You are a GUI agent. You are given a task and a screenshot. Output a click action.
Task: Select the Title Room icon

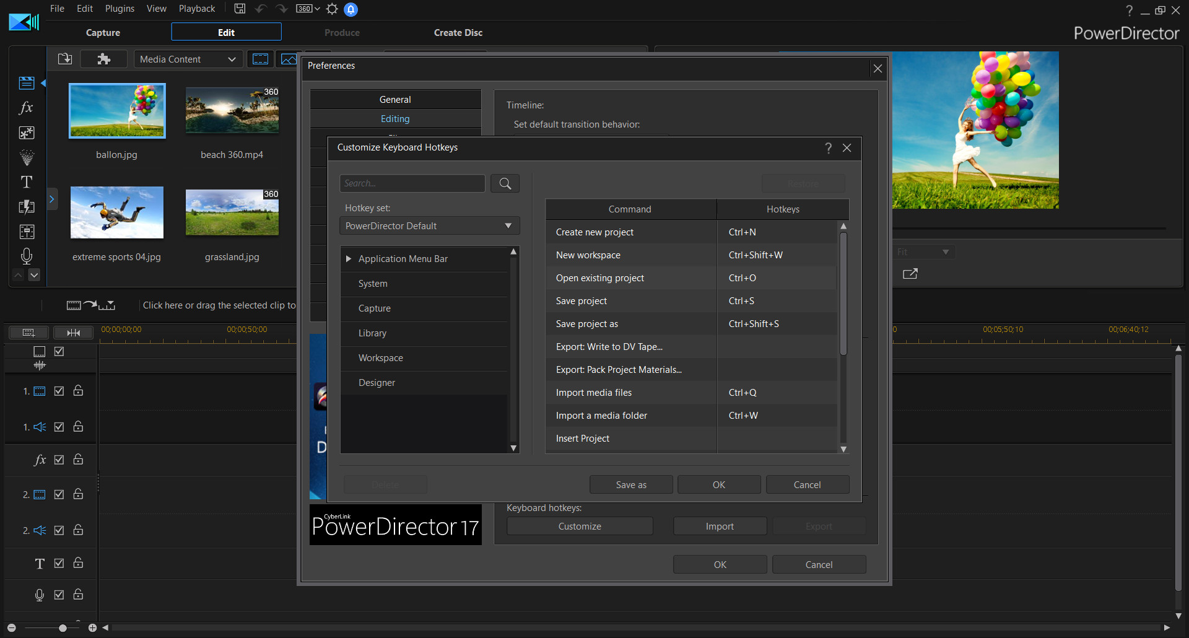26,181
